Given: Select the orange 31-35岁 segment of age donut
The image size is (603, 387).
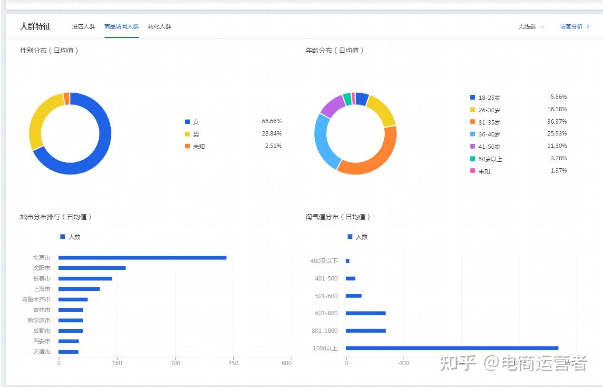Looking at the screenshot, I should (380, 159).
